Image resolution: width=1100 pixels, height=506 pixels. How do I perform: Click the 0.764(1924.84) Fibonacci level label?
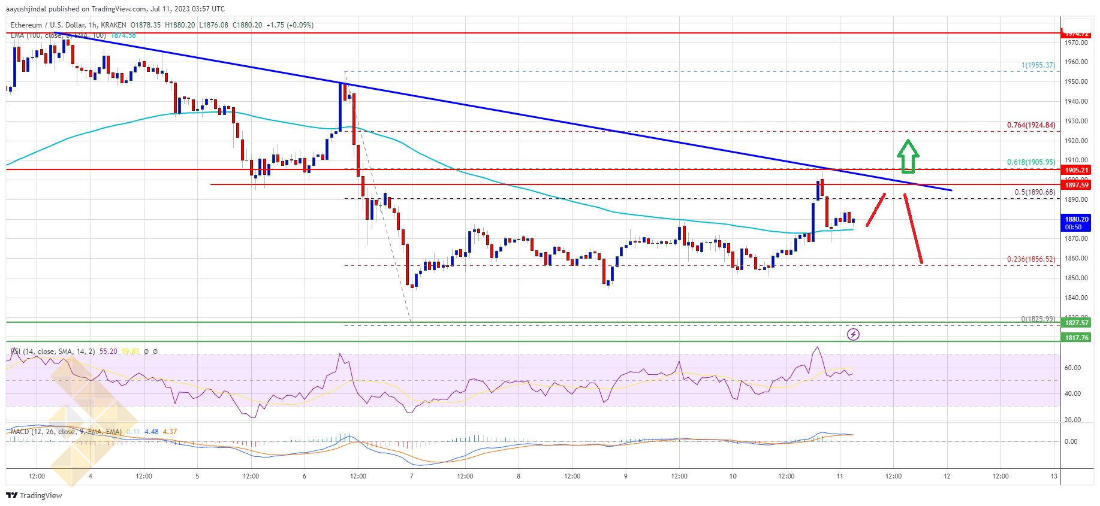[1030, 125]
